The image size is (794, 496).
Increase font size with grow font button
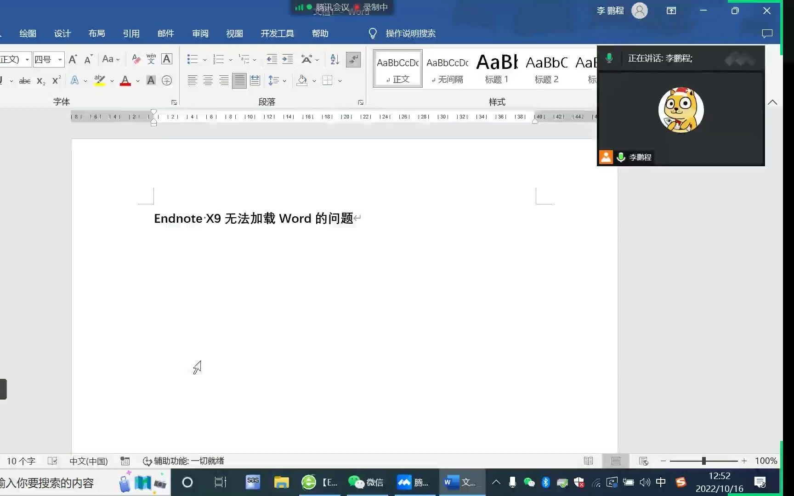[x=73, y=59]
